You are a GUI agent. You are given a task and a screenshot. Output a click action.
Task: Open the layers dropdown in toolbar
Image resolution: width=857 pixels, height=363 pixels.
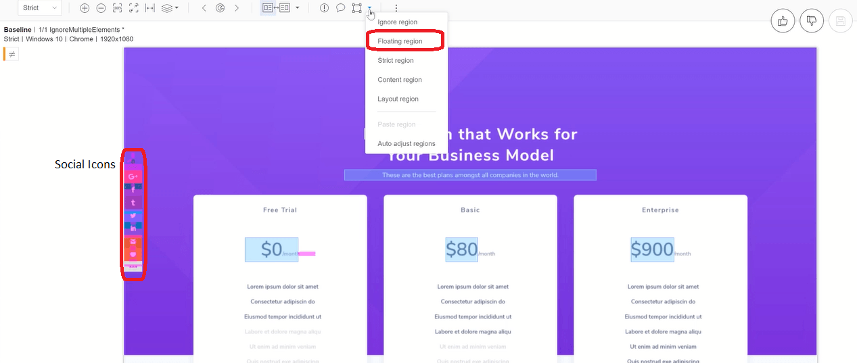coord(170,8)
